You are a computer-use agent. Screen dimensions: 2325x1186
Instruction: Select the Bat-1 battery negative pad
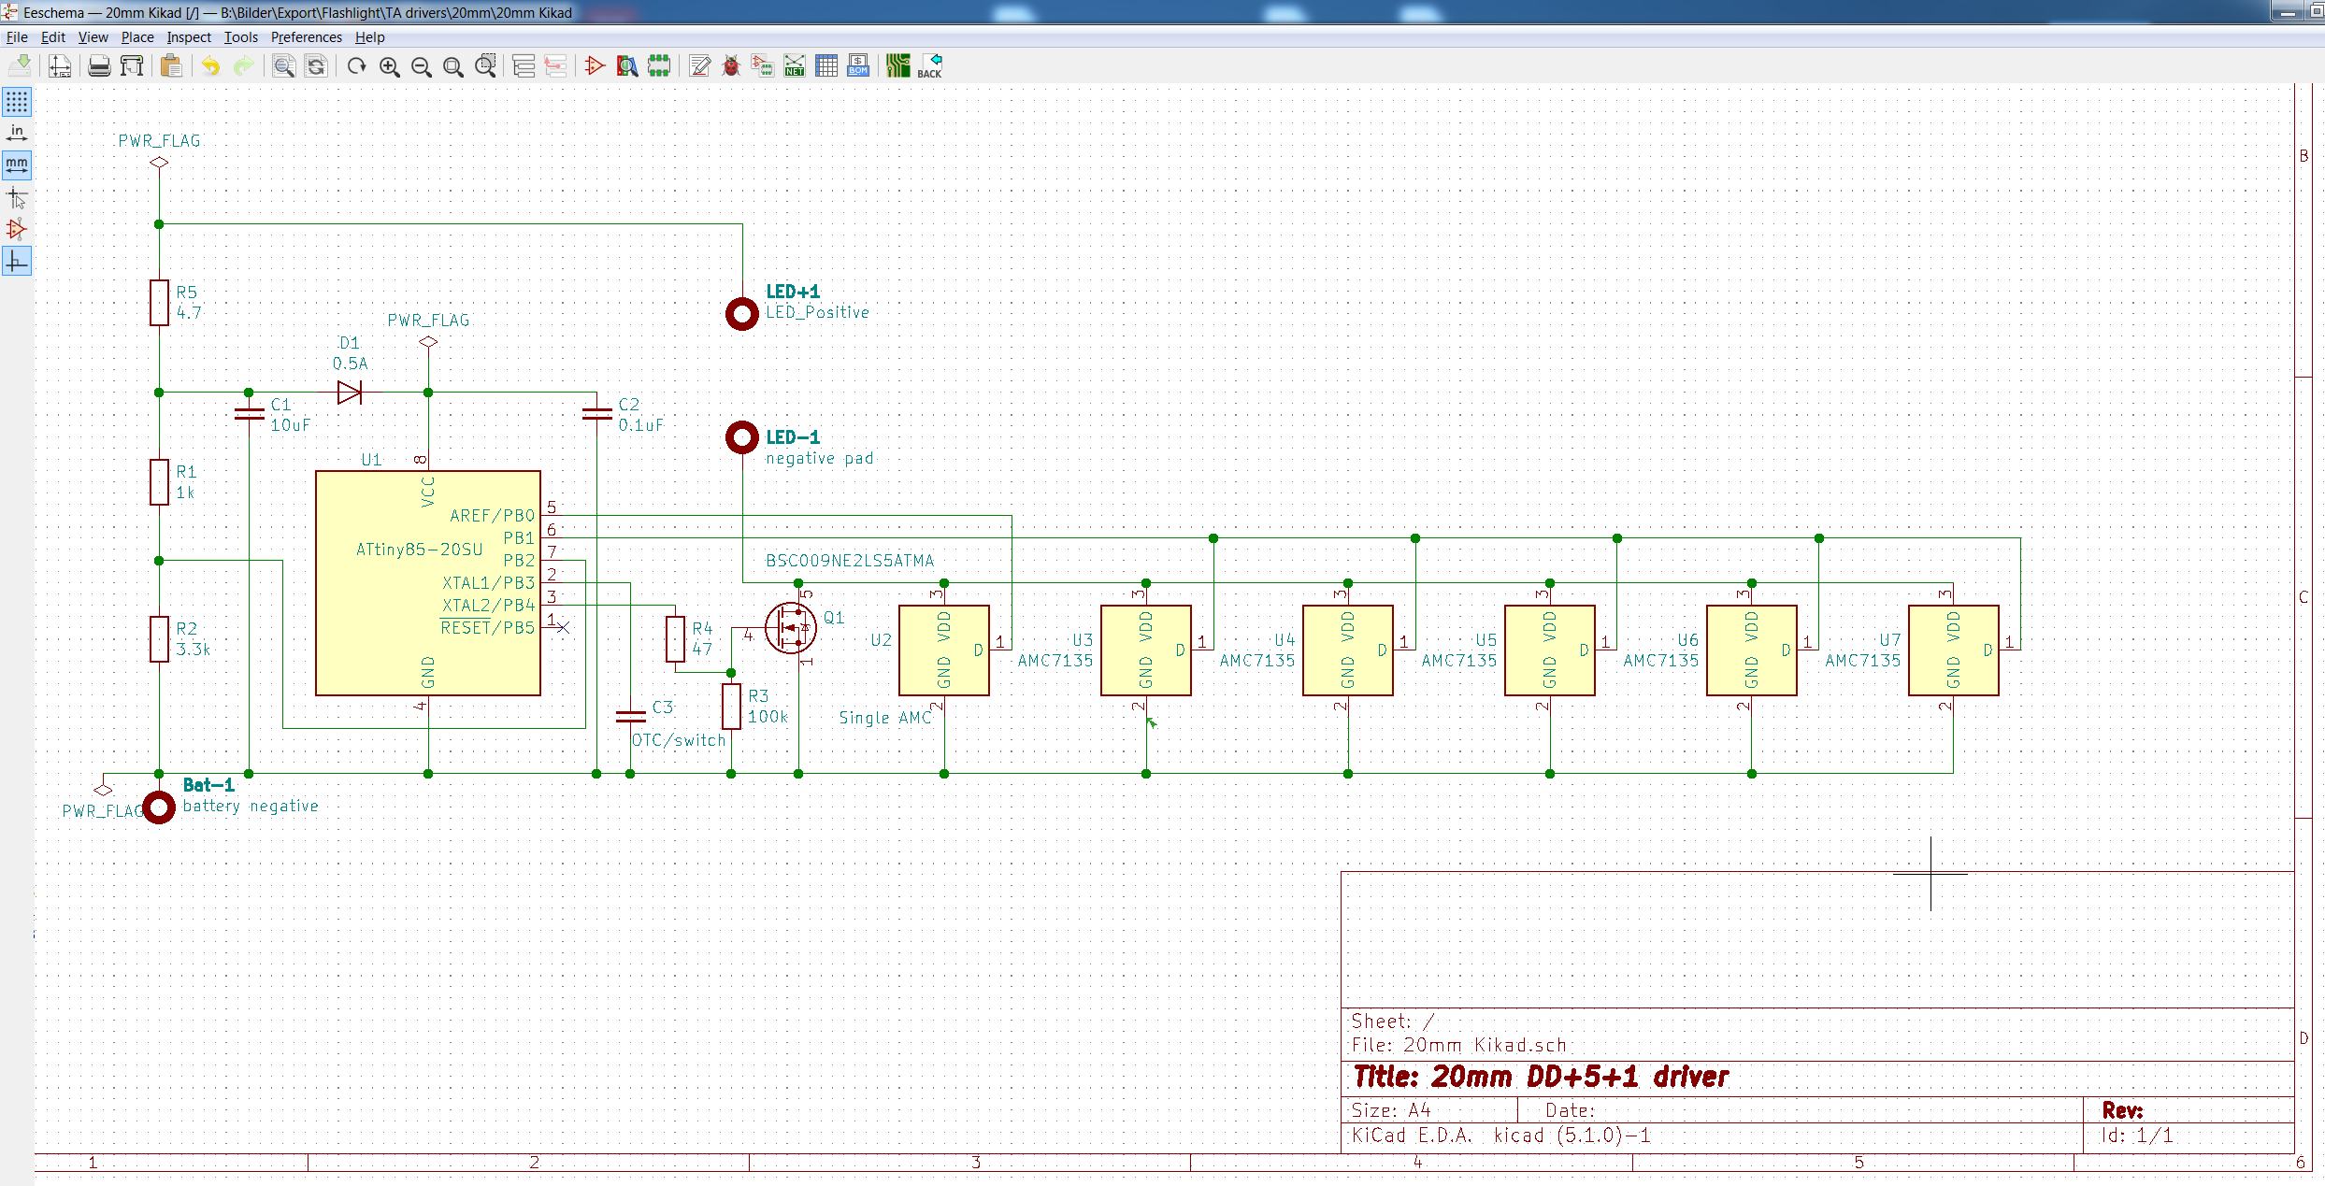tap(159, 807)
